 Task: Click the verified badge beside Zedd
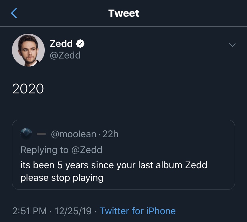click(x=80, y=44)
